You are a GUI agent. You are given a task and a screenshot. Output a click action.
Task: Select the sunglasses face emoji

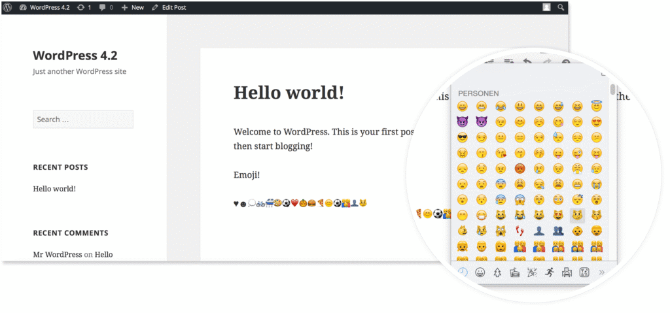pos(463,137)
